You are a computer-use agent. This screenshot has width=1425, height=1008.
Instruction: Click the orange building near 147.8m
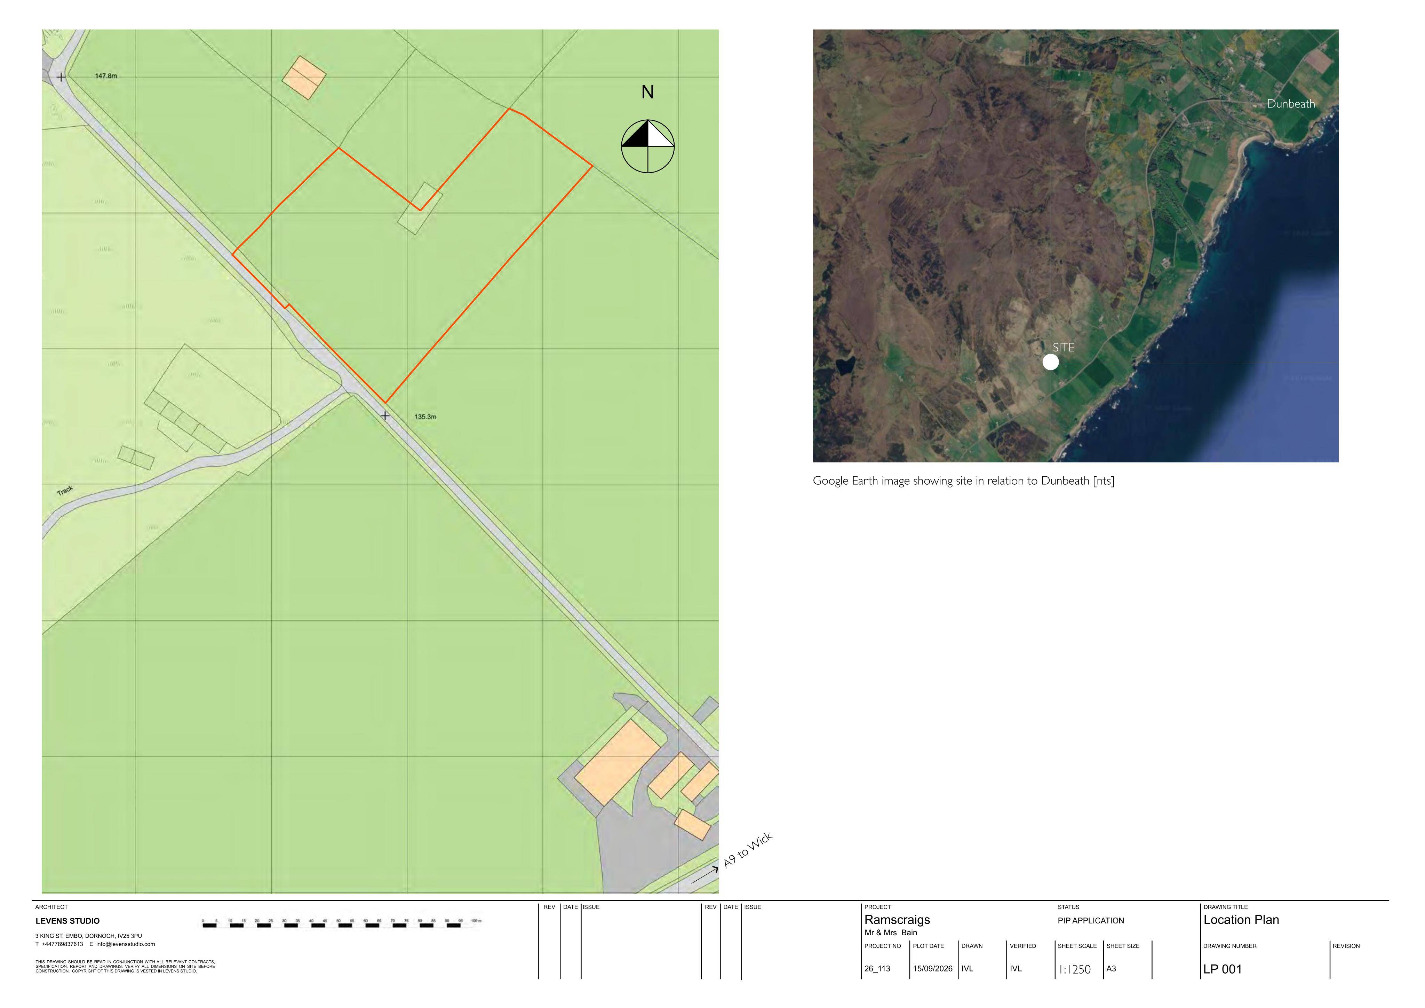tap(304, 78)
